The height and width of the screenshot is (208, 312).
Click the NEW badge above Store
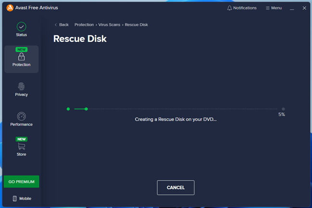(21, 139)
